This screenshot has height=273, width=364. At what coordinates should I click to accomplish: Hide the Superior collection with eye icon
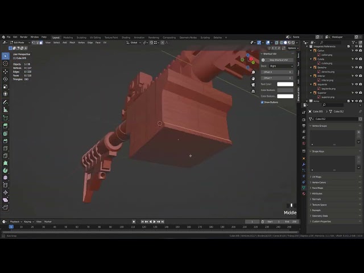pos(357,93)
